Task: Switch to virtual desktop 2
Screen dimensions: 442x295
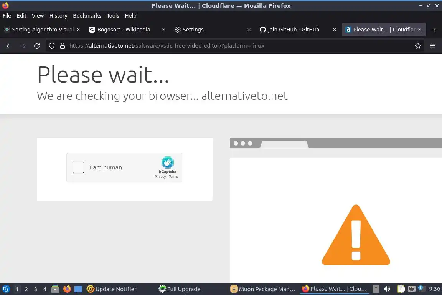Action: click(x=26, y=289)
